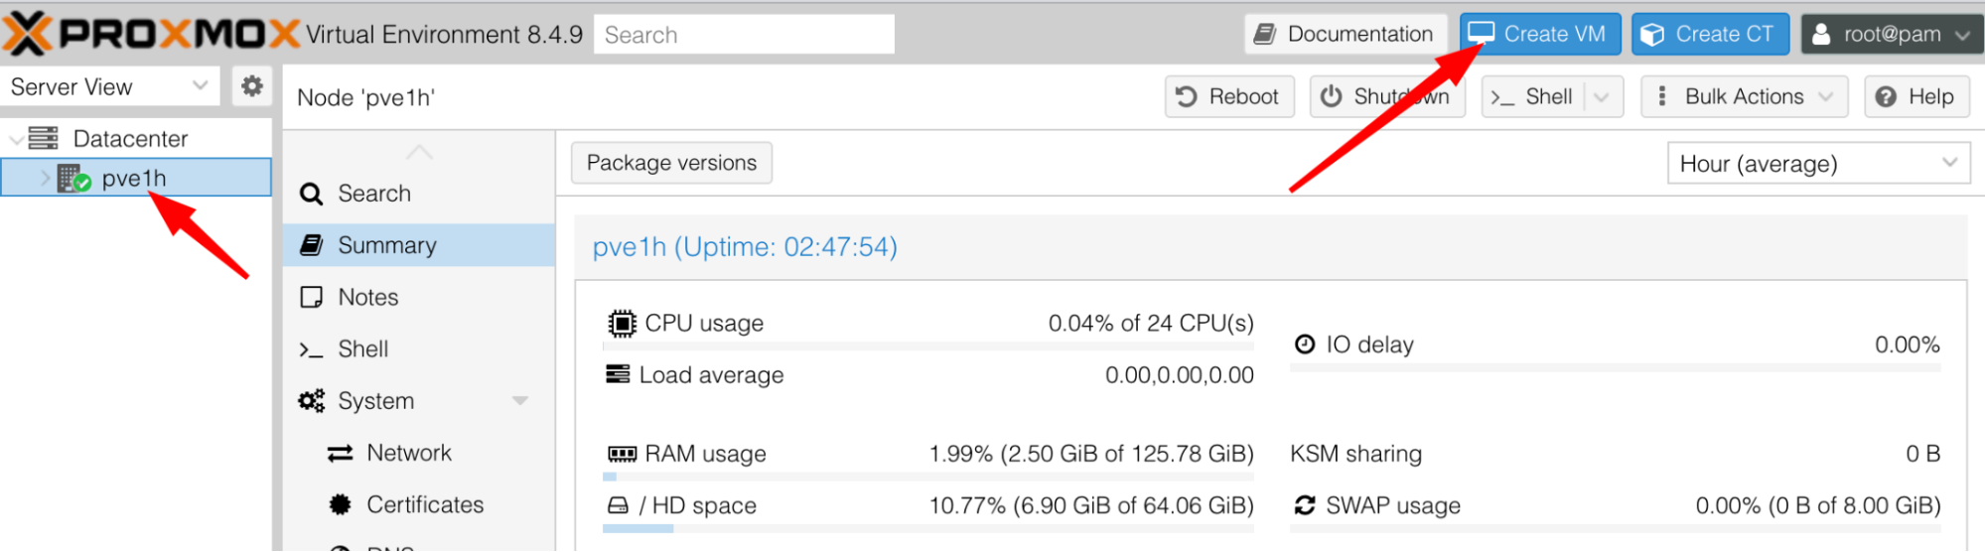Click the RAM usage memory icon

(622, 454)
